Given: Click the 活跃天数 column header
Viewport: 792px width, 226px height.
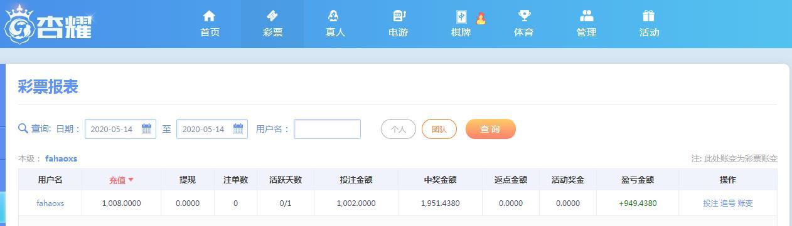Looking at the screenshot, I should pos(286,180).
